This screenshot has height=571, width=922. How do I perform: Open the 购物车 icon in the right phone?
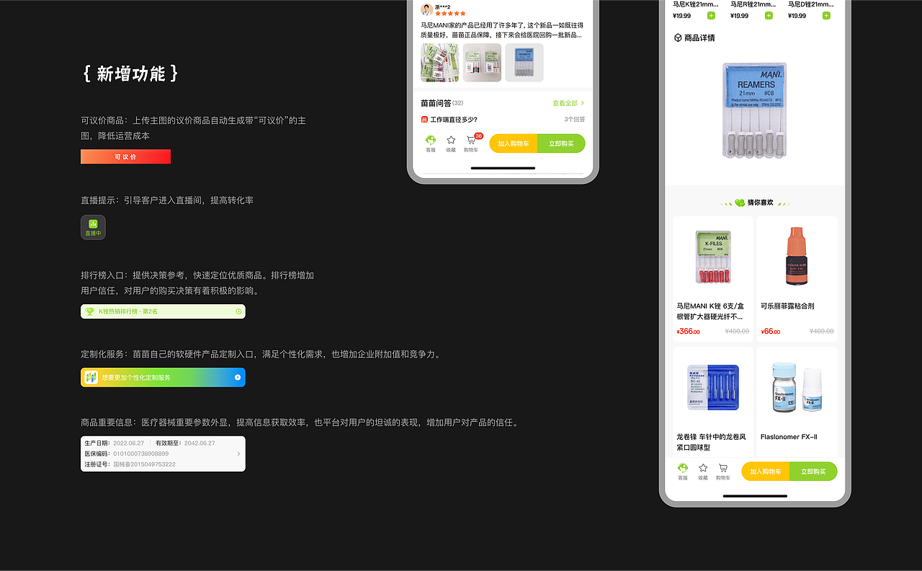pos(723,468)
